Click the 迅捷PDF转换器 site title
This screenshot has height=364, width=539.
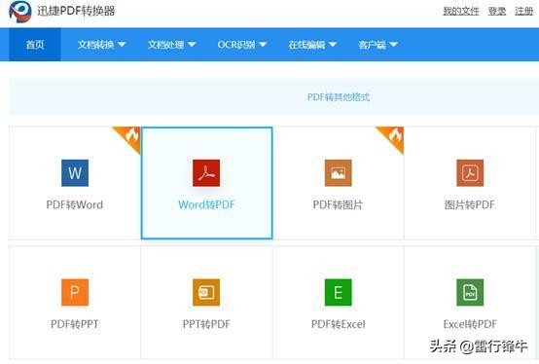(76, 11)
